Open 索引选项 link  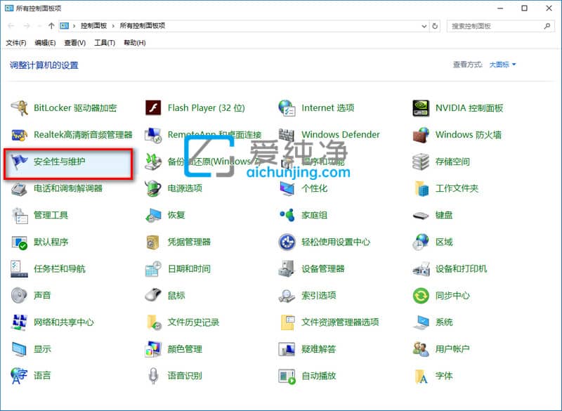[319, 296]
